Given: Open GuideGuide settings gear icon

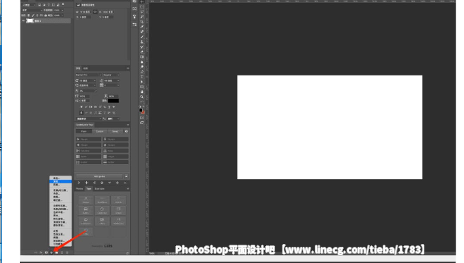Looking at the screenshot, I should [x=127, y=131].
